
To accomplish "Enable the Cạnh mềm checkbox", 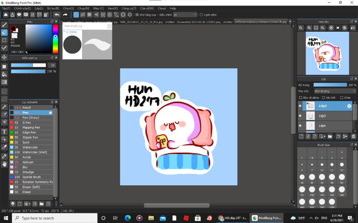I will pyautogui.click(x=201, y=15).
